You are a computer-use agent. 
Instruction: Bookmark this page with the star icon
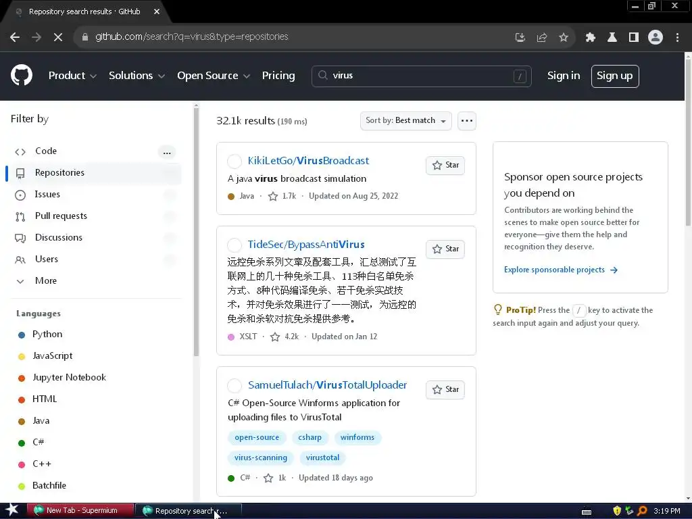pyautogui.click(x=564, y=38)
